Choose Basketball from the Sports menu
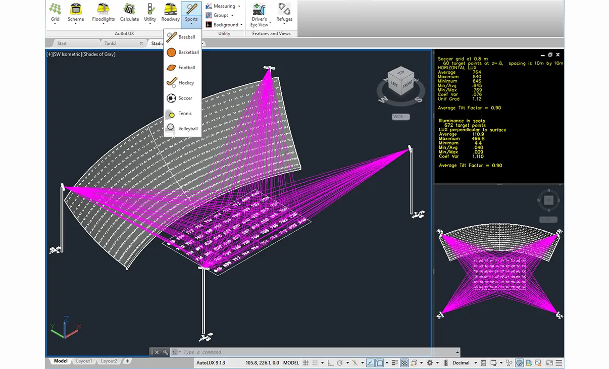Screen dimensions: 609x369 point(188,52)
